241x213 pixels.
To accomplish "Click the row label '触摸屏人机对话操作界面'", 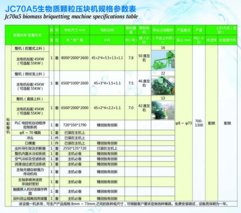I will [30, 191].
